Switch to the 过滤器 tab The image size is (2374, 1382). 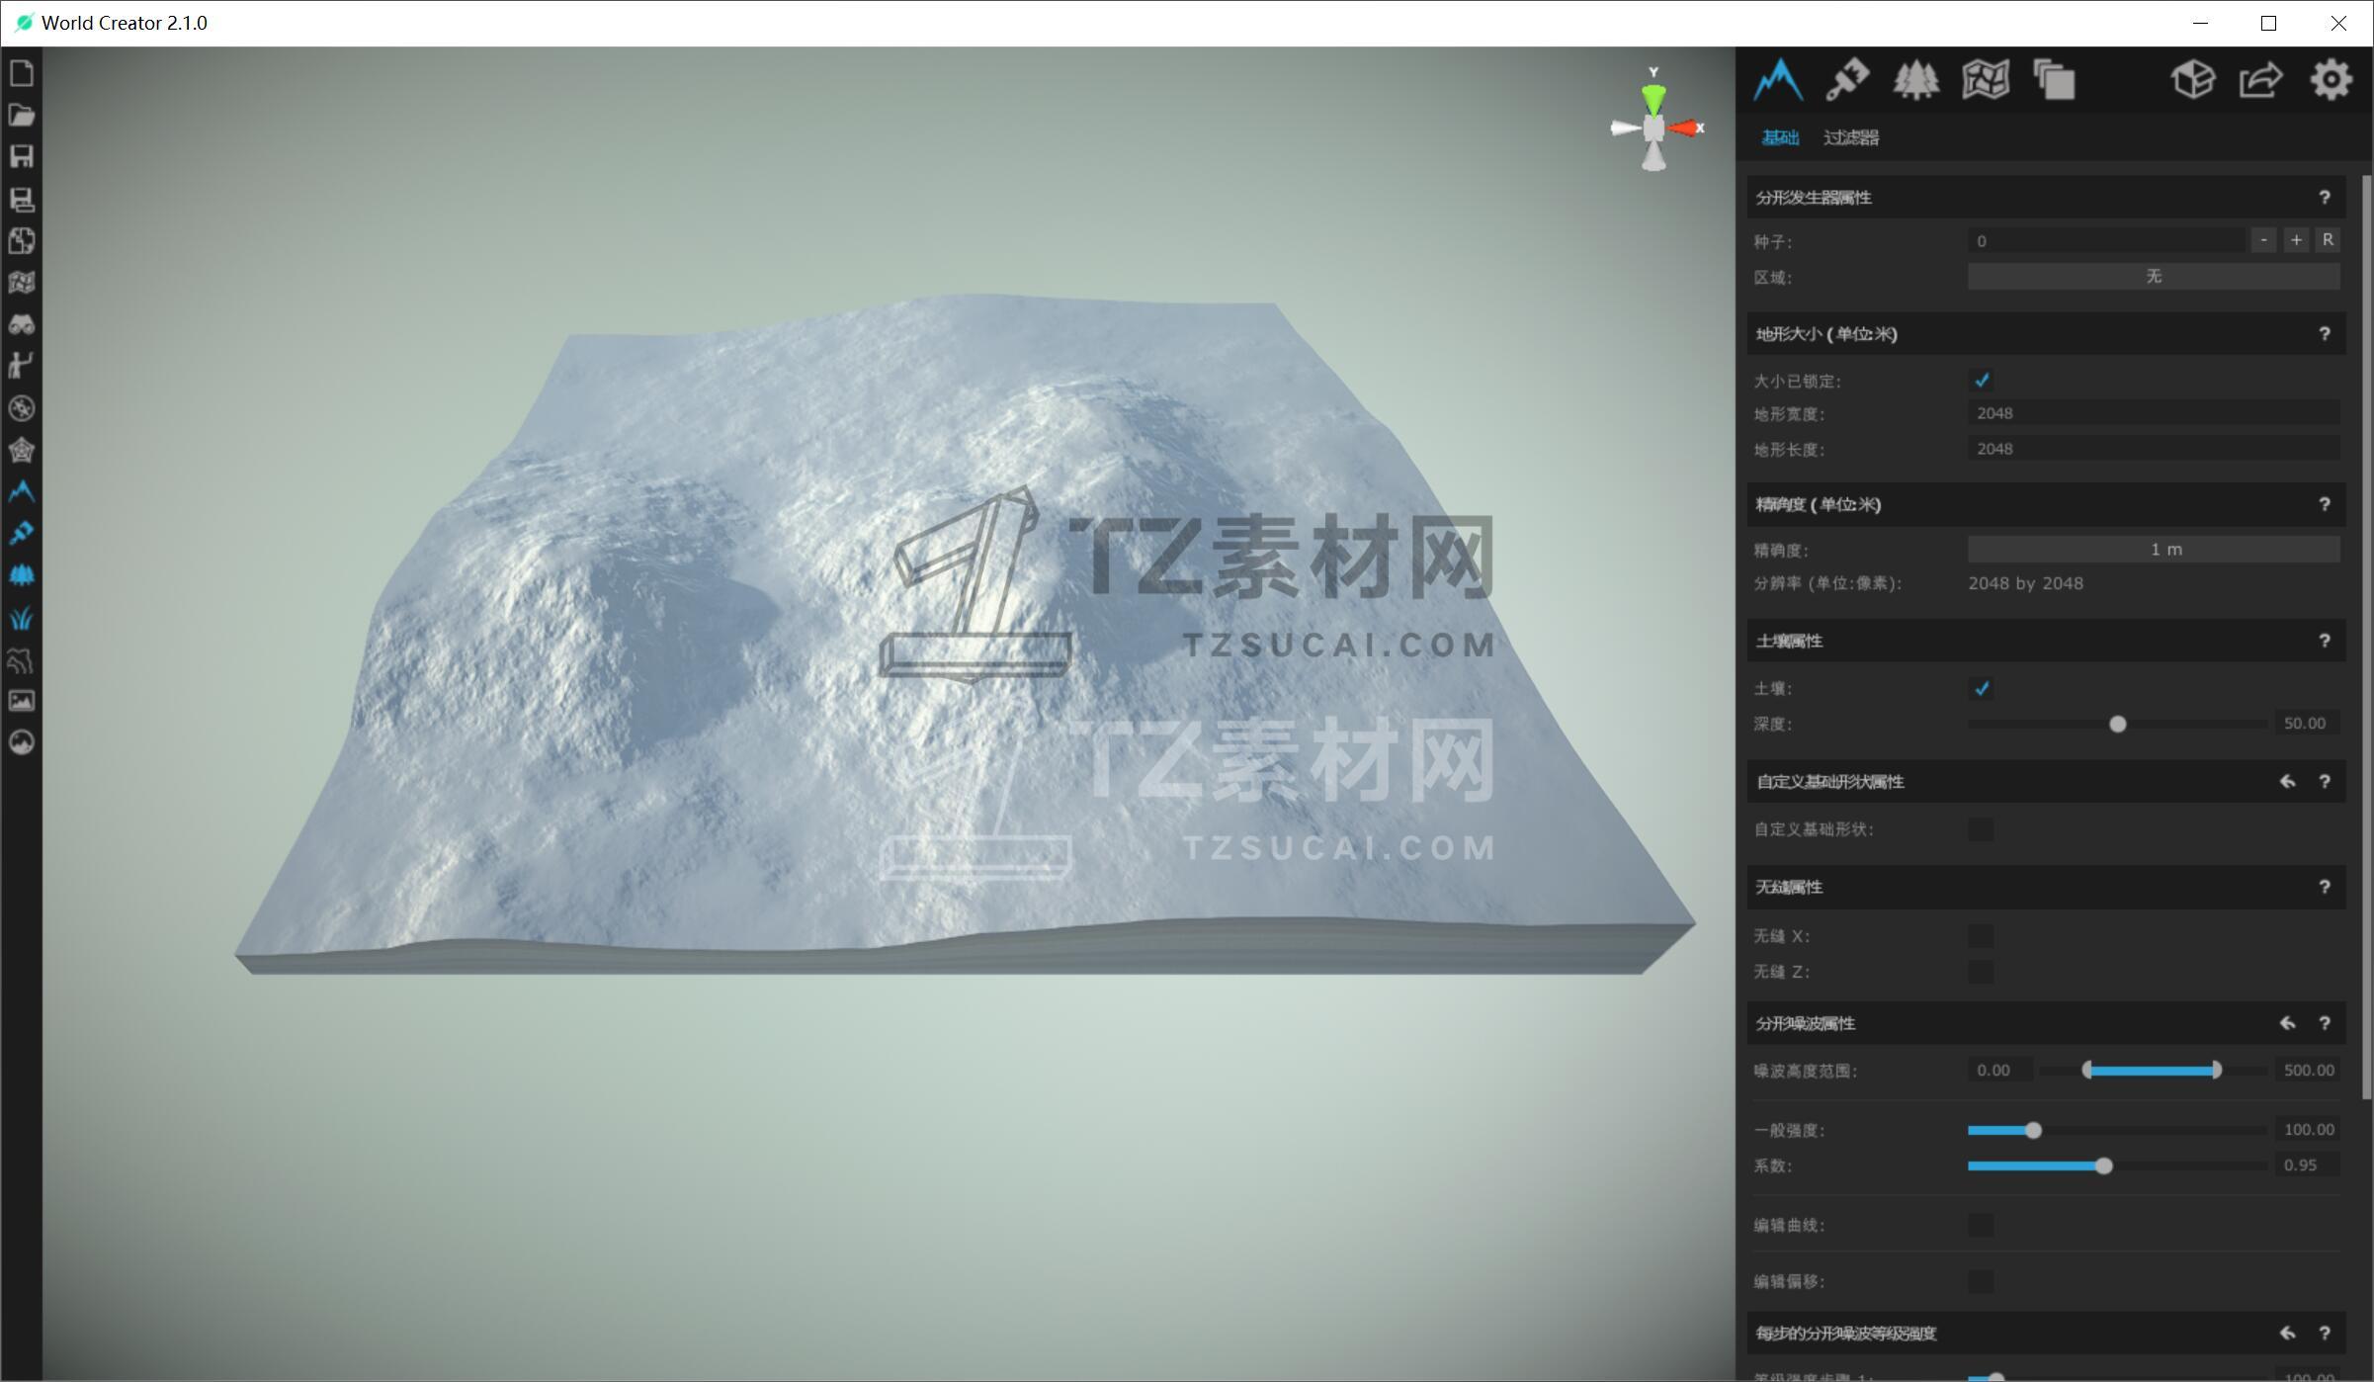(1850, 137)
